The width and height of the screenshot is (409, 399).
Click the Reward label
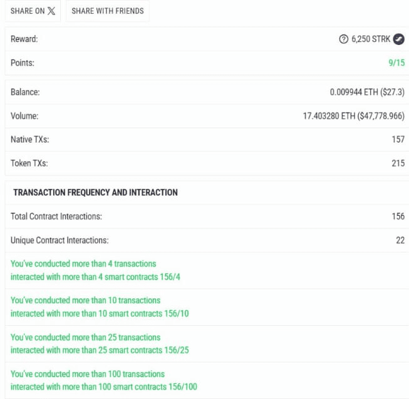click(24, 39)
